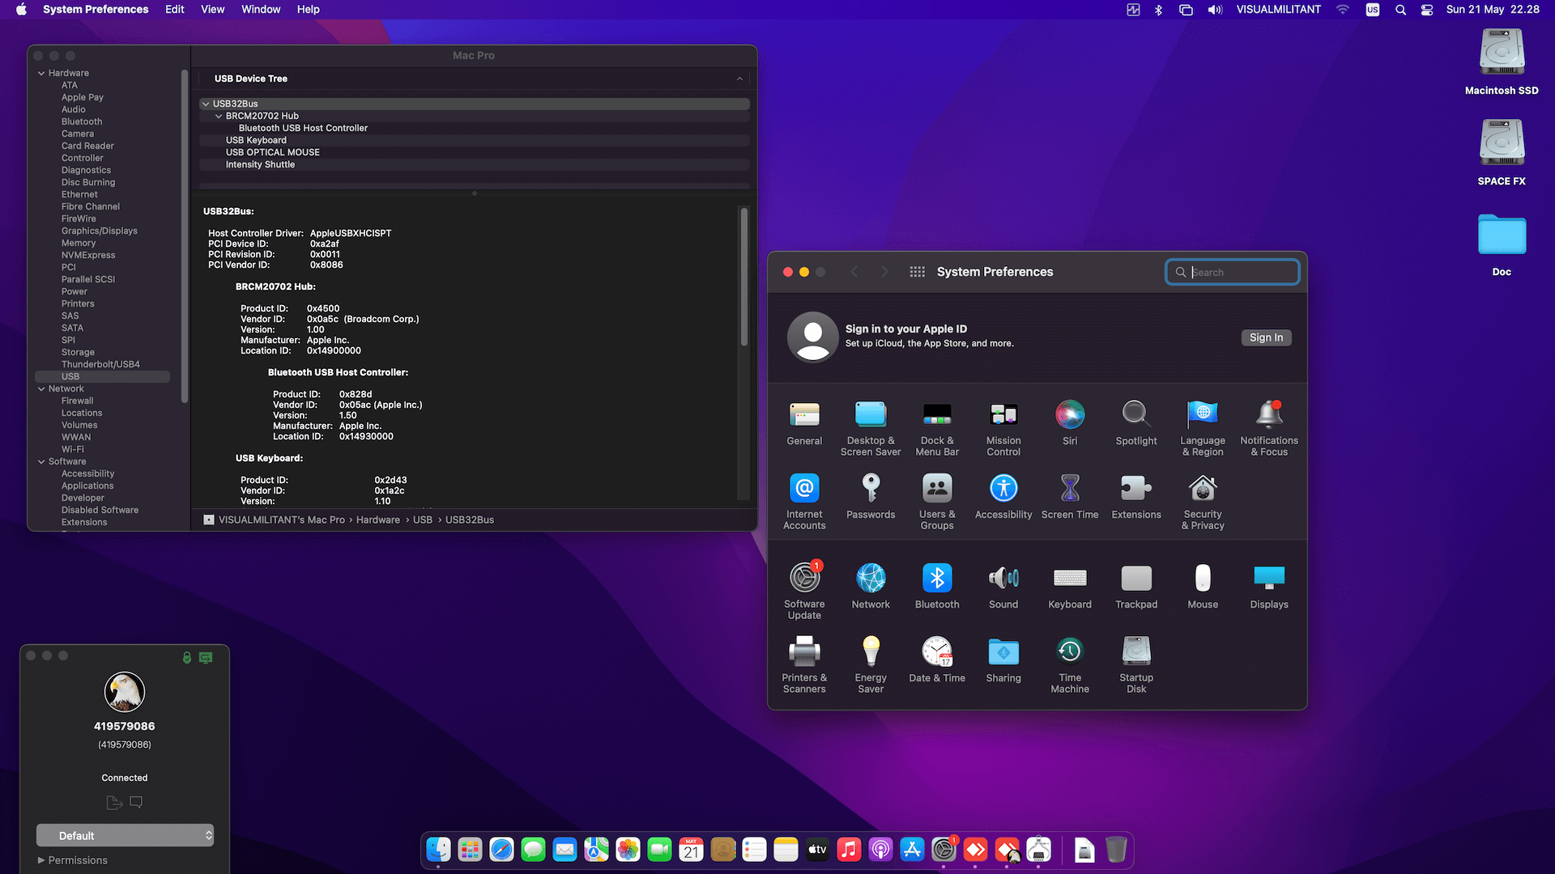This screenshot has width=1555, height=874.
Task: Open Startup Disk preferences
Action: click(1136, 665)
